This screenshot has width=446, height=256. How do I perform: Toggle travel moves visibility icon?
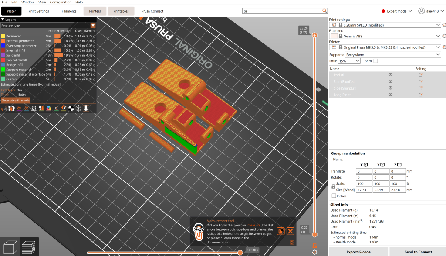click(4, 108)
